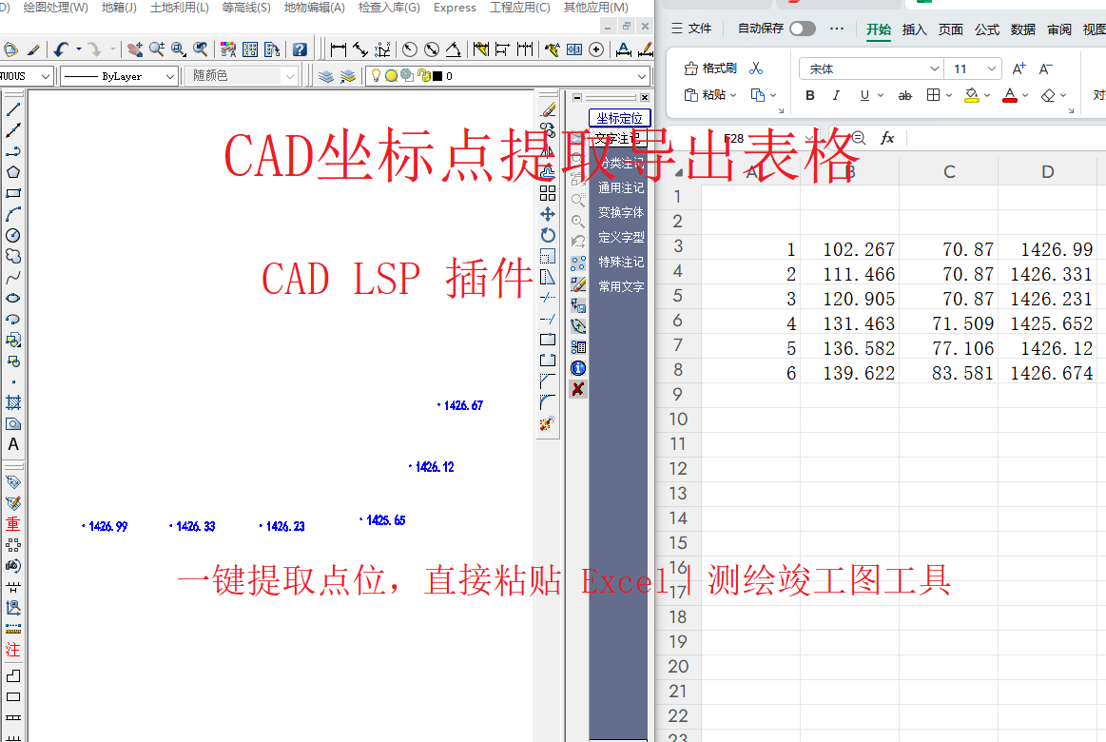Apply red font color A
The width and height of the screenshot is (1106, 742).
[x=1010, y=95]
